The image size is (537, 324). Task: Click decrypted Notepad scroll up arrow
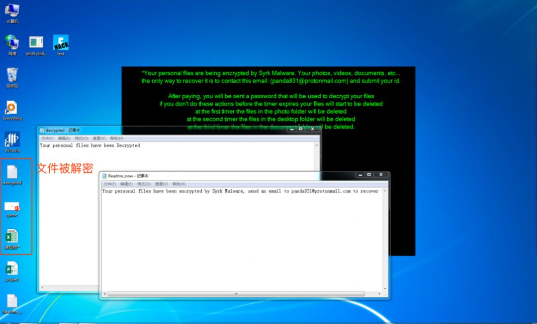pyautogui.click(x=316, y=145)
